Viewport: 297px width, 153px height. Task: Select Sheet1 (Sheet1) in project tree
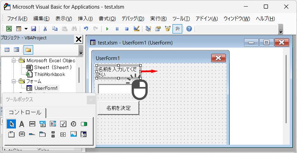tap(53, 67)
